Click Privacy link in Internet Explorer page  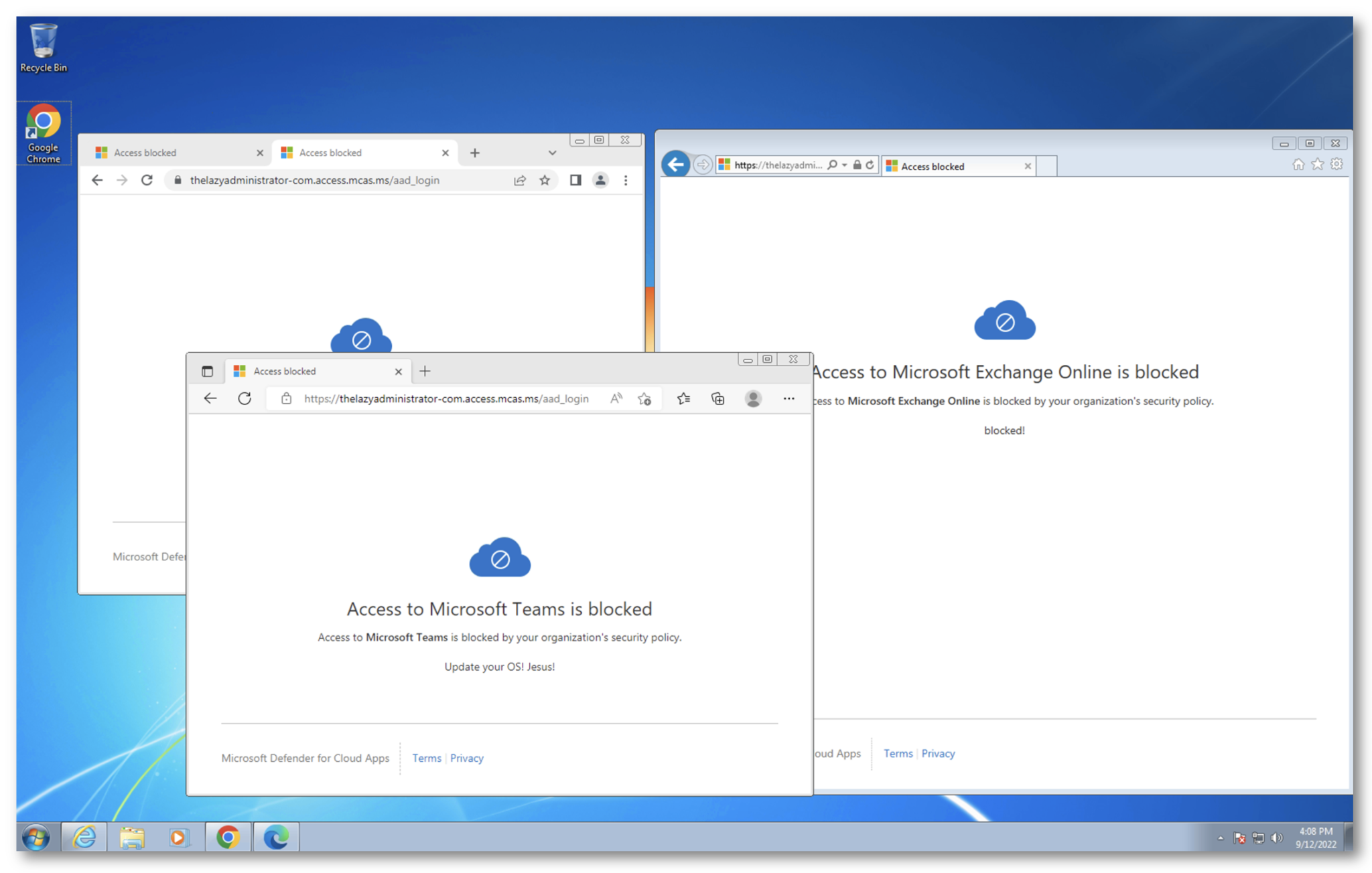(938, 753)
